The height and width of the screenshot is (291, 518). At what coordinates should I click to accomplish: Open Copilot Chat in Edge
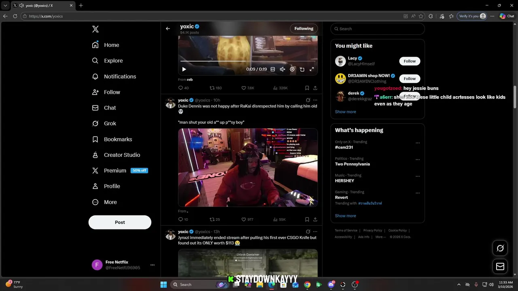(507, 16)
